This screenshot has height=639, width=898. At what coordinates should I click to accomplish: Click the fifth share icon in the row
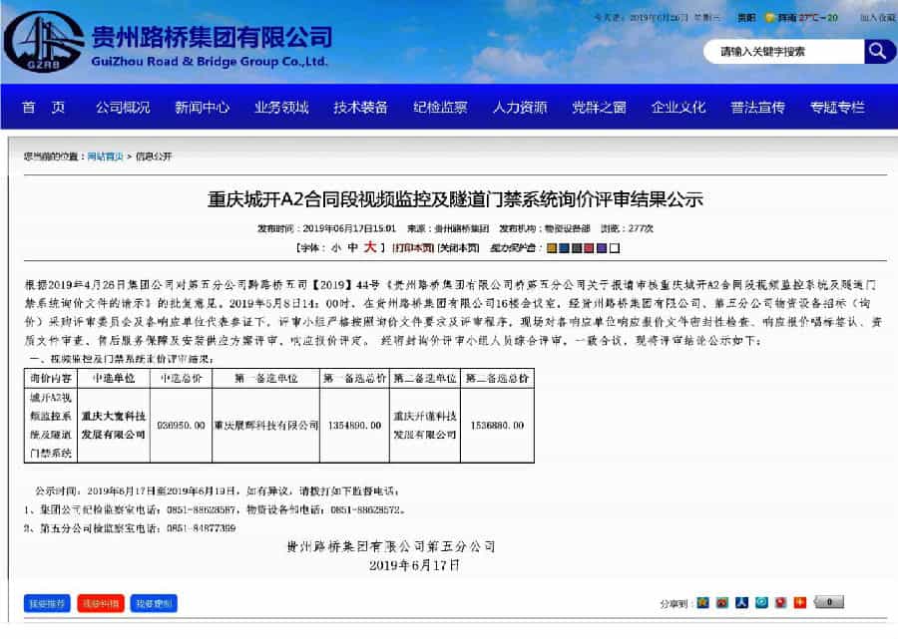779,603
